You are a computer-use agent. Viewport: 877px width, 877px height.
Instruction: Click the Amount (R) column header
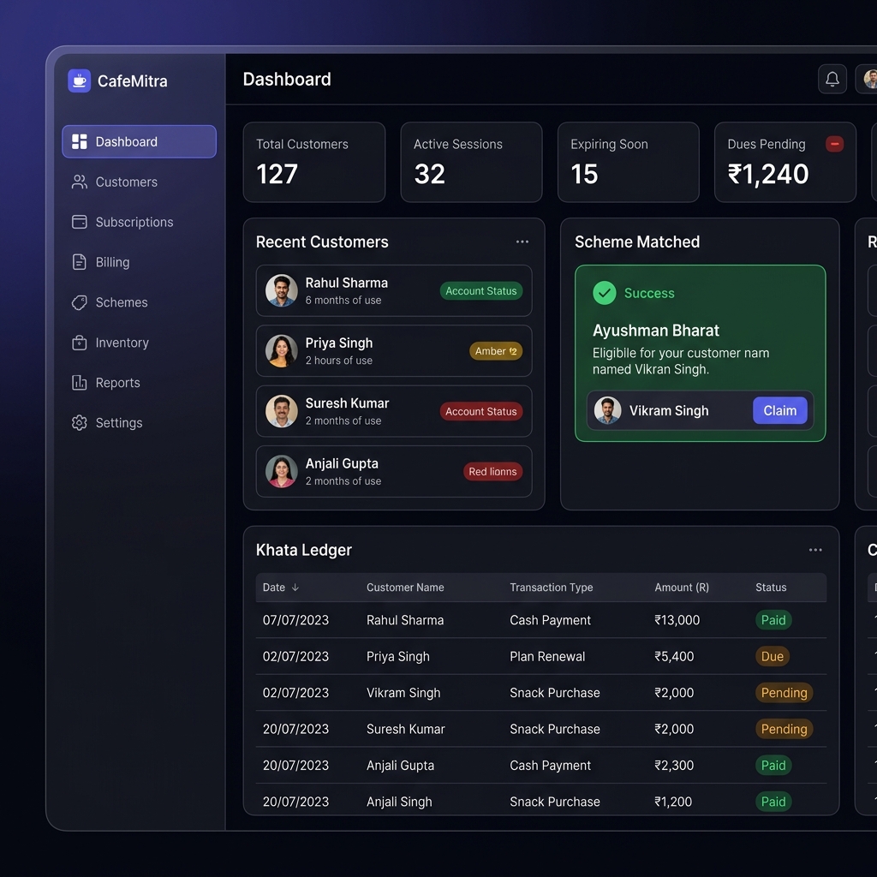tap(682, 588)
